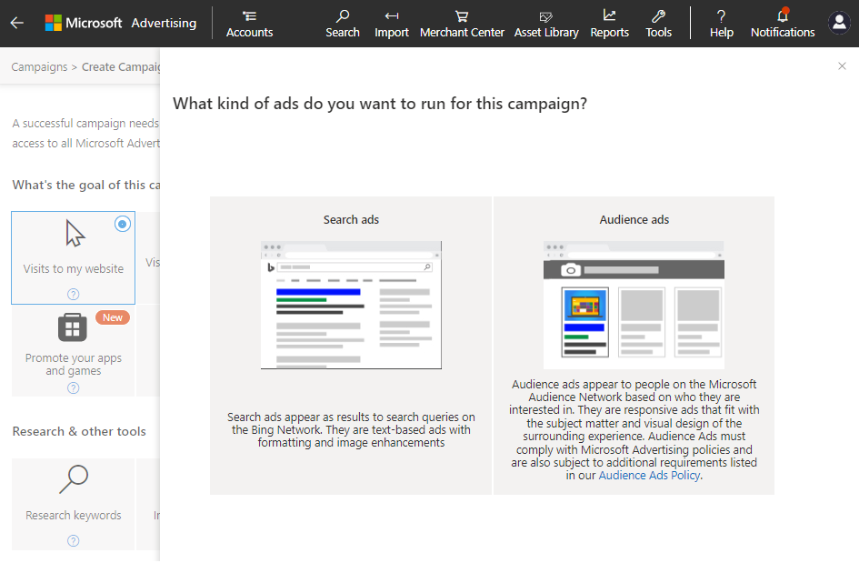The image size is (859, 563).
Task: Open the Tools wrench menu
Action: click(x=659, y=24)
